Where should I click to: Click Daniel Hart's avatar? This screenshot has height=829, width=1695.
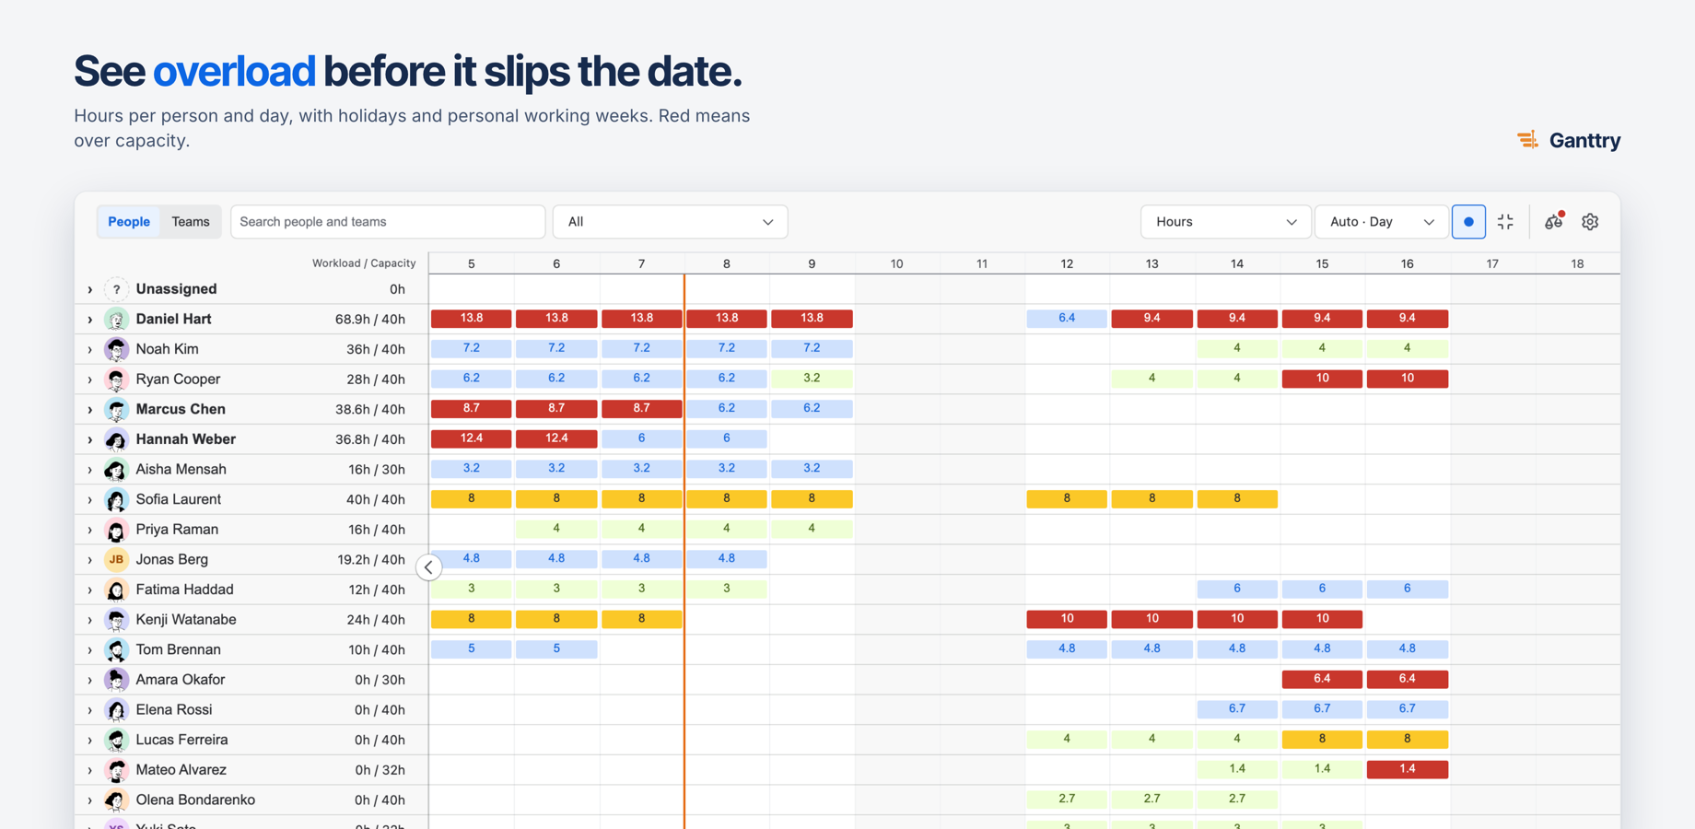[116, 320]
